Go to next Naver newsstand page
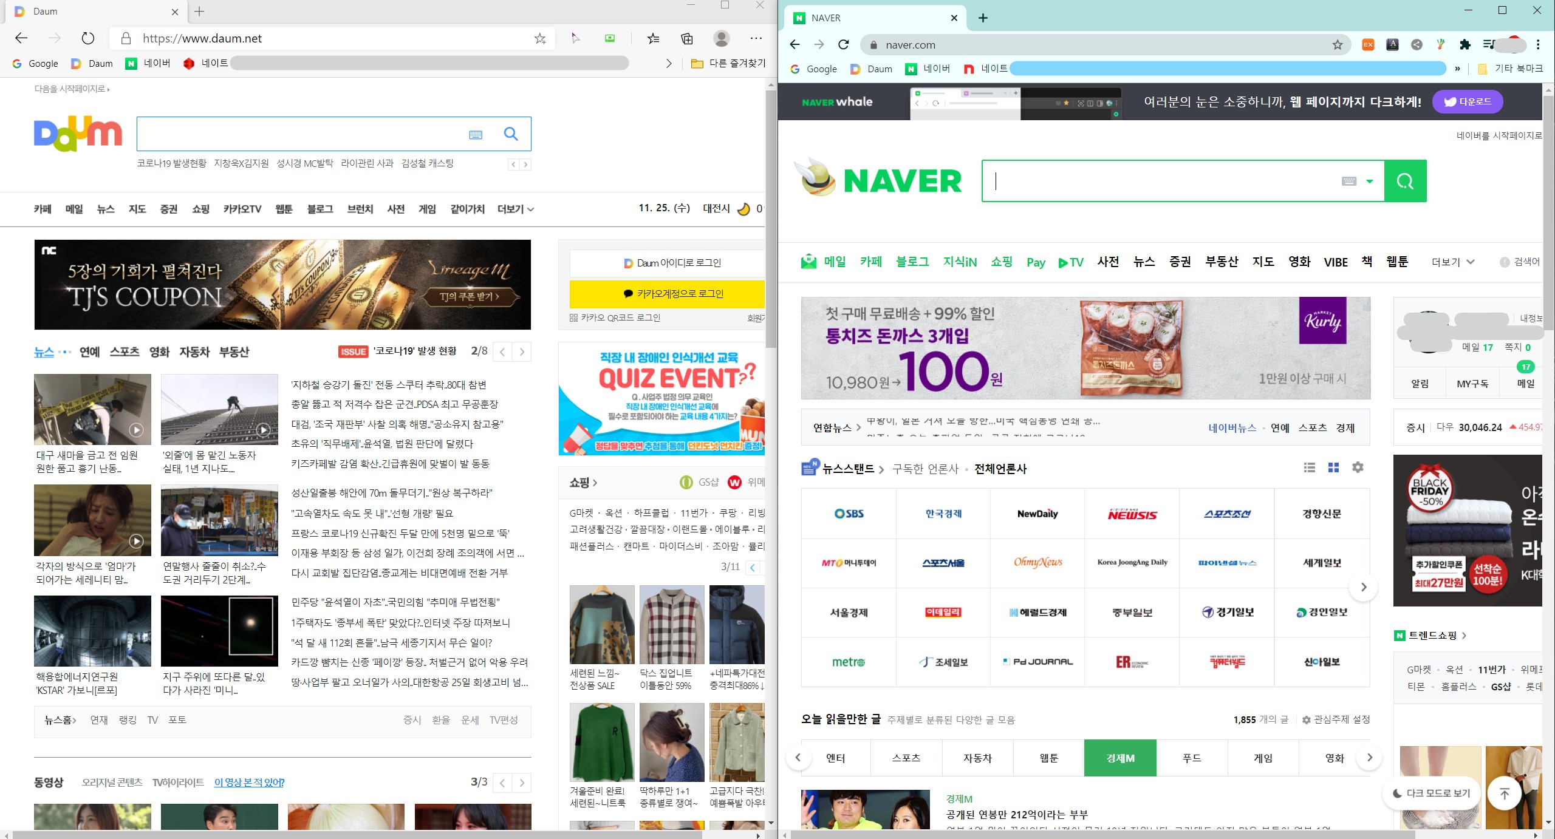The height and width of the screenshot is (839, 1555). [x=1364, y=587]
